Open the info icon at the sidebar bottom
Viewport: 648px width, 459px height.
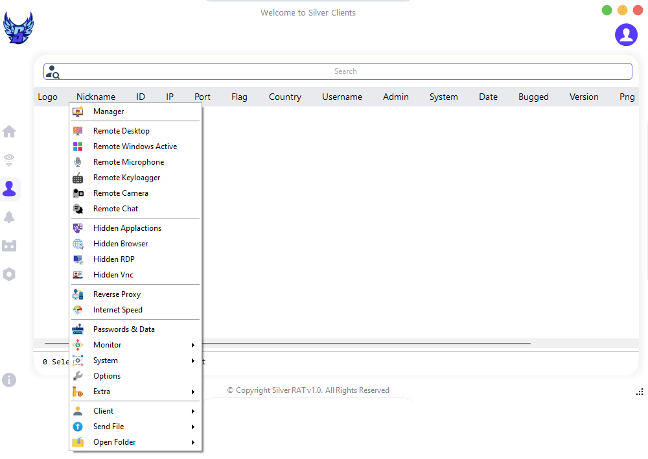(x=9, y=380)
